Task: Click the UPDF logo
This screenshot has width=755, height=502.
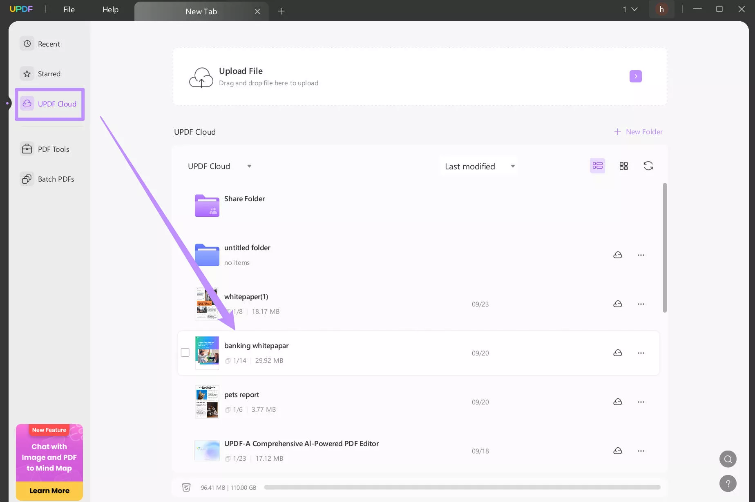Action: [21, 9]
